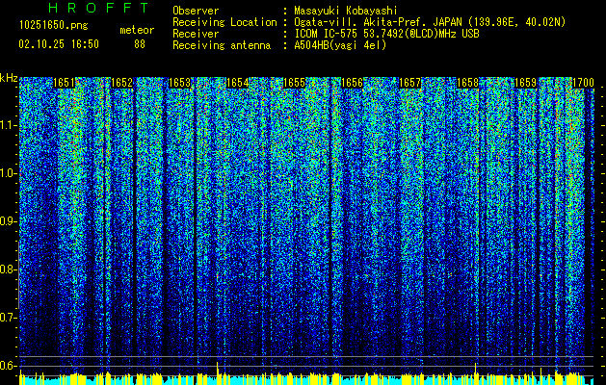Click the 1.1 kHz axis label
This screenshot has width=606, height=385.
coord(8,125)
